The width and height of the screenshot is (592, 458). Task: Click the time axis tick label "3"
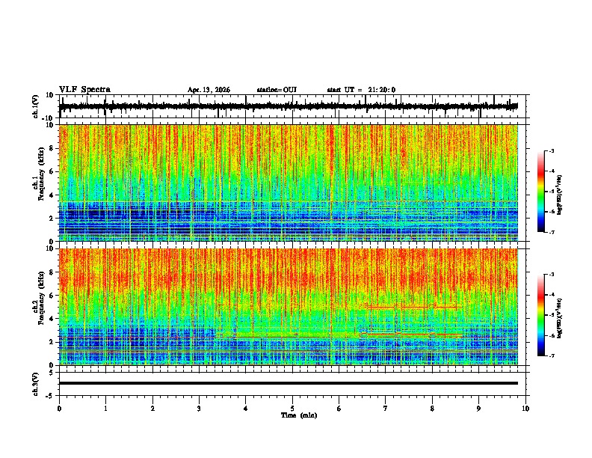pos(199,409)
